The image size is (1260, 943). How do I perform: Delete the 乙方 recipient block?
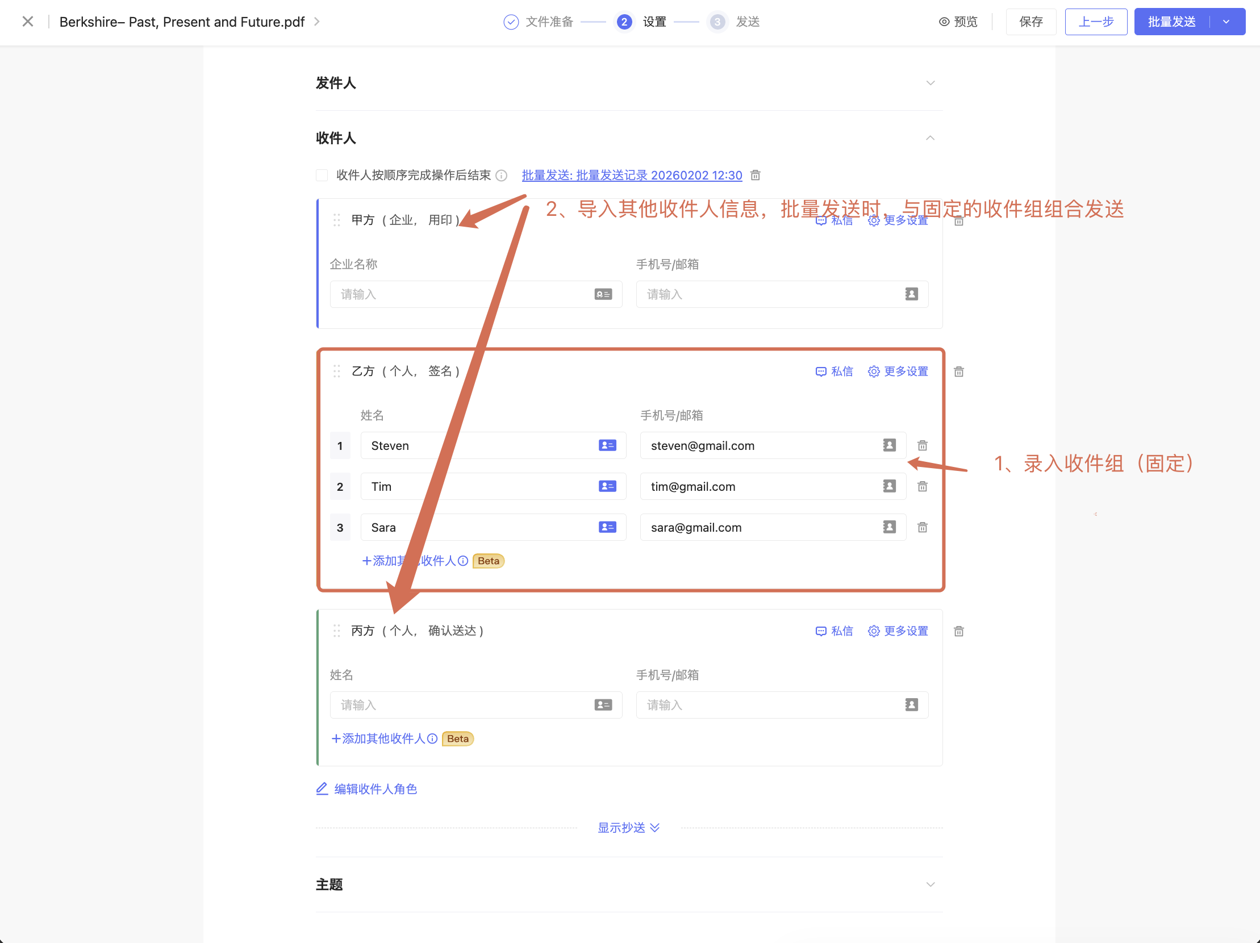click(959, 372)
